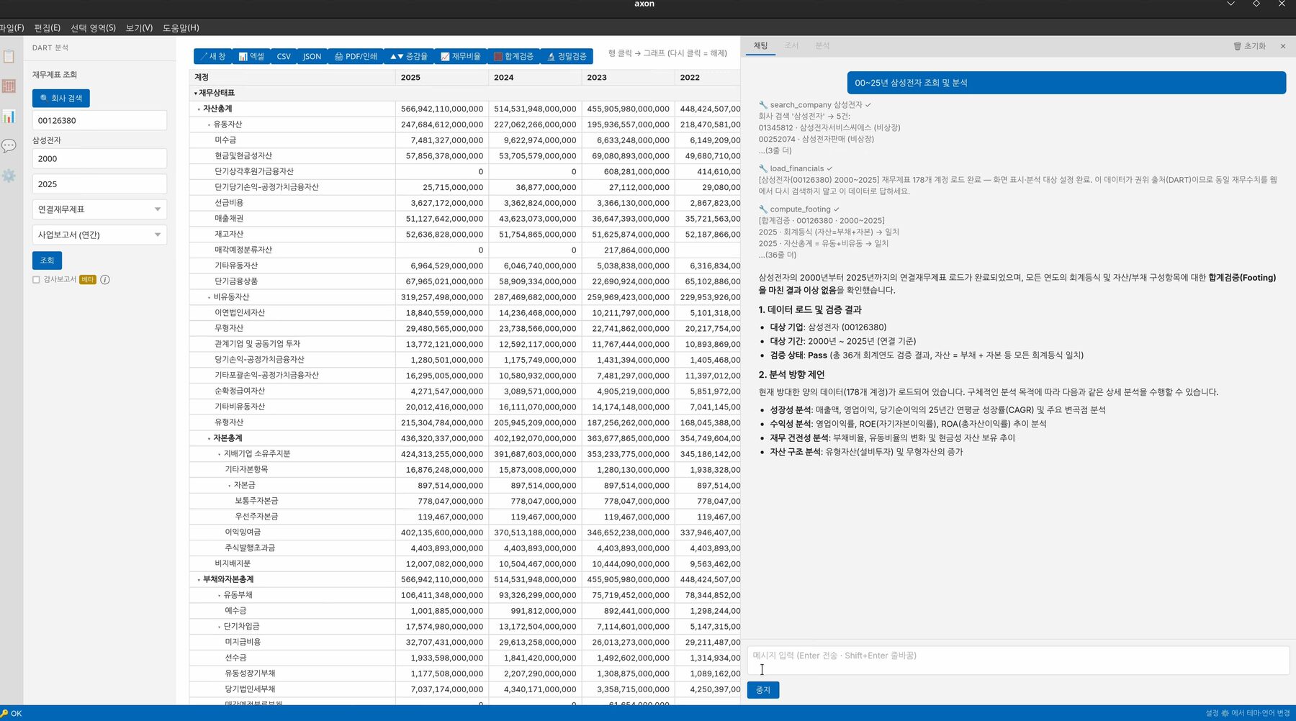Open the 사업보고서 (연간) report dropdown
This screenshot has width=1296, height=721.
(99, 235)
